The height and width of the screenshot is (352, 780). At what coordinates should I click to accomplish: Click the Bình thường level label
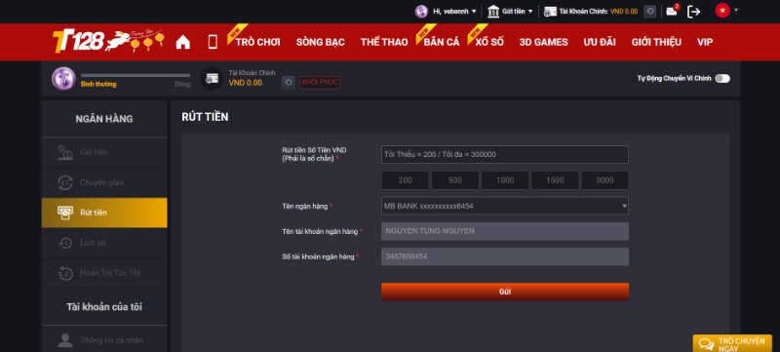[x=98, y=85]
